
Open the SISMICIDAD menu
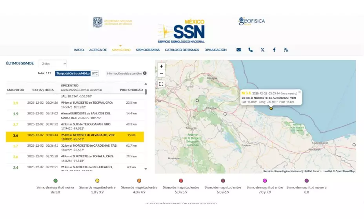pyautogui.click(x=121, y=50)
